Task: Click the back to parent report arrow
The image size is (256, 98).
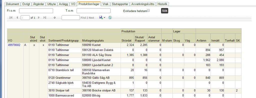Action: point(55,17)
